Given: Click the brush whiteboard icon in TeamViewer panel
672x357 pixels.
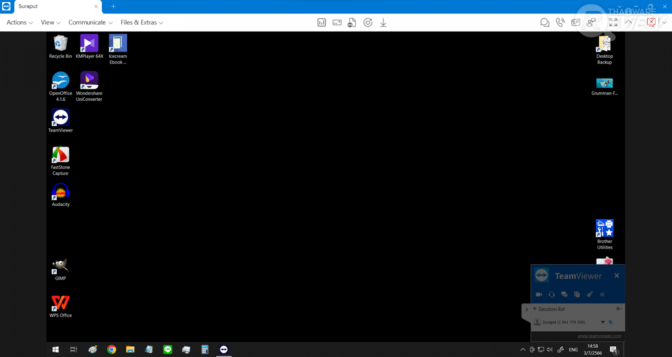Looking at the screenshot, I should point(590,294).
